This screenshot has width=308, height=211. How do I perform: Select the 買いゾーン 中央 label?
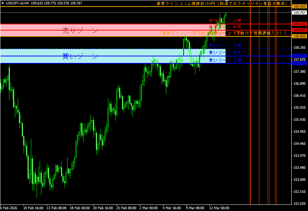[225, 53]
